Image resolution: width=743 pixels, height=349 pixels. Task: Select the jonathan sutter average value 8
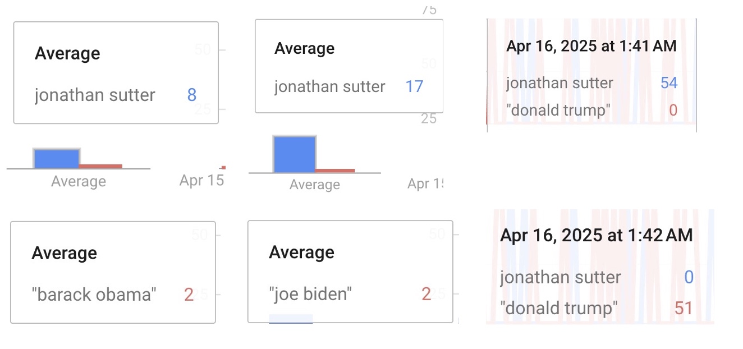pyautogui.click(x=191, y=95)
